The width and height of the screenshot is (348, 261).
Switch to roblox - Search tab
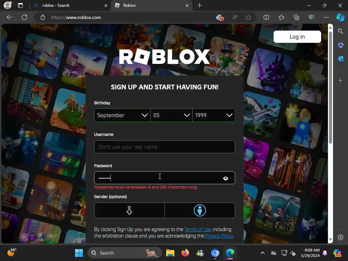tap(71, 5)
